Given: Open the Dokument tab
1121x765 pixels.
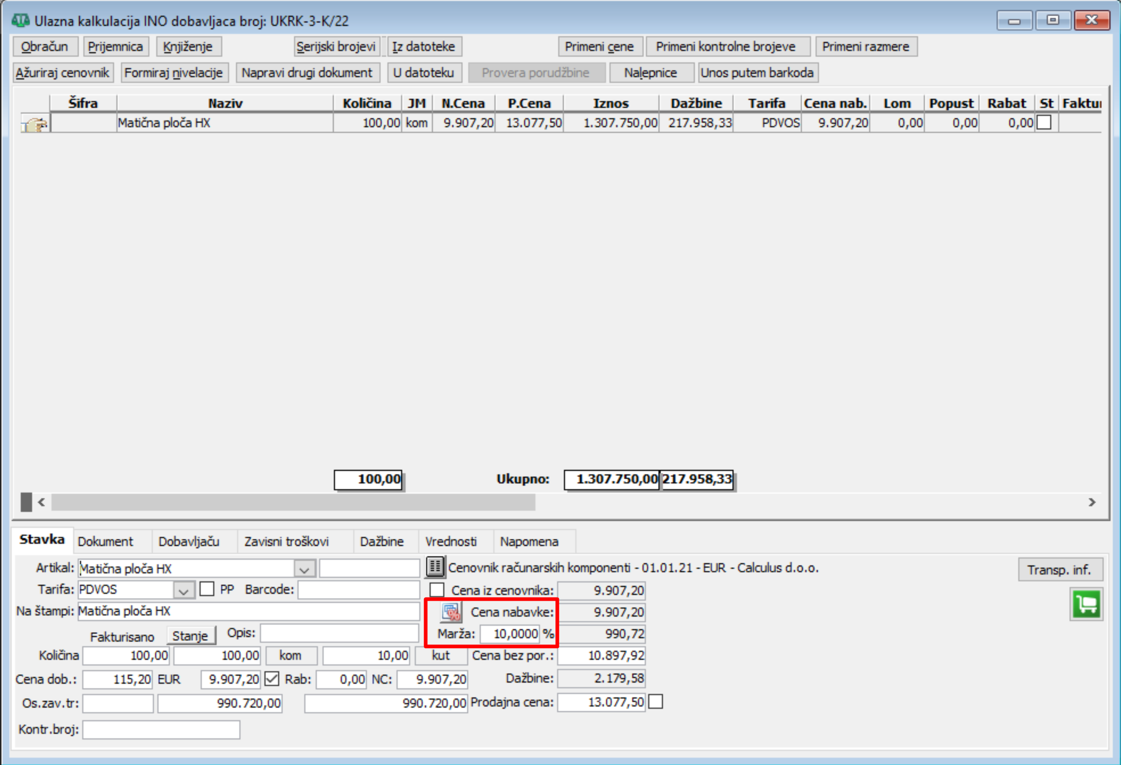Looking at the screenshot, I should [105, 542].
